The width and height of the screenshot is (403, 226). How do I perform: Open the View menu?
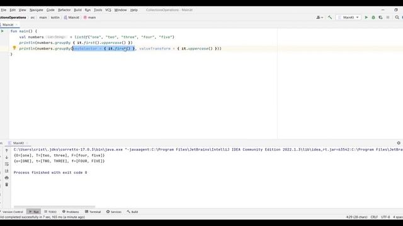[23, 10]
